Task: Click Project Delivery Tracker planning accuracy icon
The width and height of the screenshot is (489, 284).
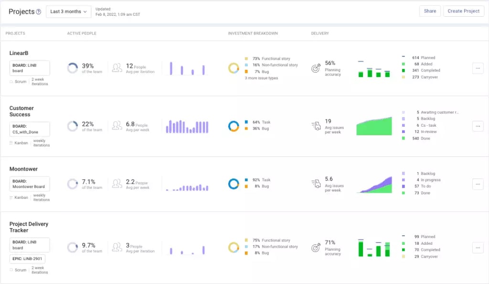Action: (x=316, y=248)
